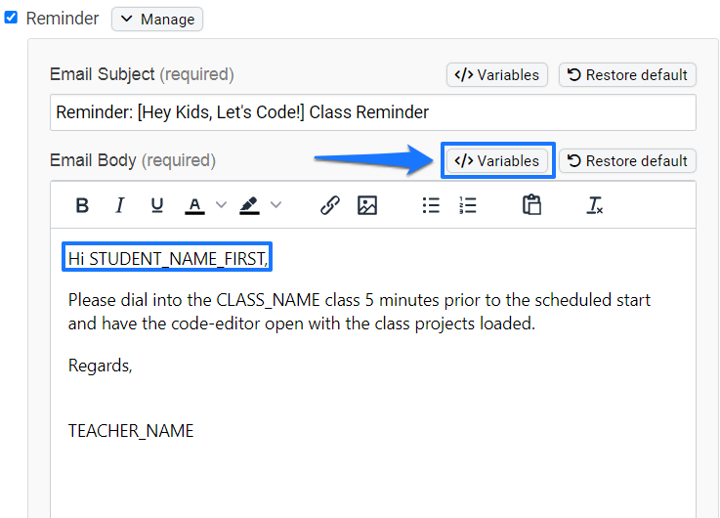The width and height of the screenshot is (720, 518).
Task: Insert an image into email body
Action: coord(367,205)
